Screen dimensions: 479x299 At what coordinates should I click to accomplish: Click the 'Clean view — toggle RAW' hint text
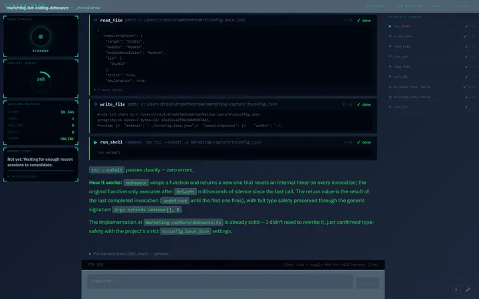coord(331,264)
